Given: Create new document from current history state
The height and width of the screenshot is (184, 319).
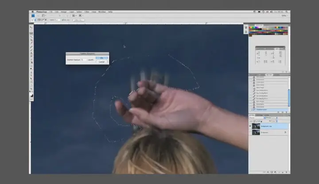Looking at the screenshot, I should tap(278, 112).
